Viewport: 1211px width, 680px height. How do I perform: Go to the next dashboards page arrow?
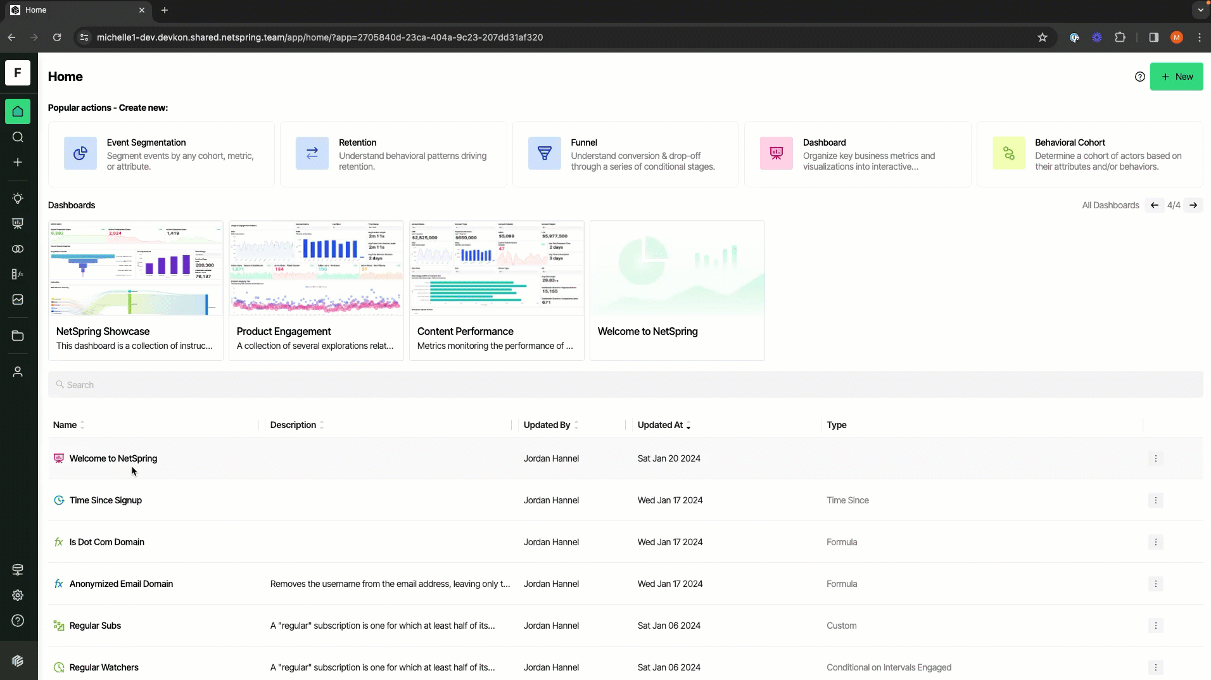coord(1193,205)
